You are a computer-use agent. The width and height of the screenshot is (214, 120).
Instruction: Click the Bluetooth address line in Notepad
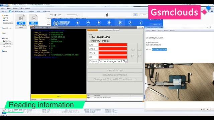(153, 45)
